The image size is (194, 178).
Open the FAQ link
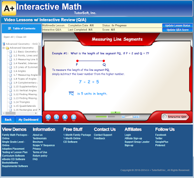[x=35, y=159]
